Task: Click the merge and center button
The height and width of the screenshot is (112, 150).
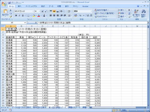Action: tap(69, 15)
